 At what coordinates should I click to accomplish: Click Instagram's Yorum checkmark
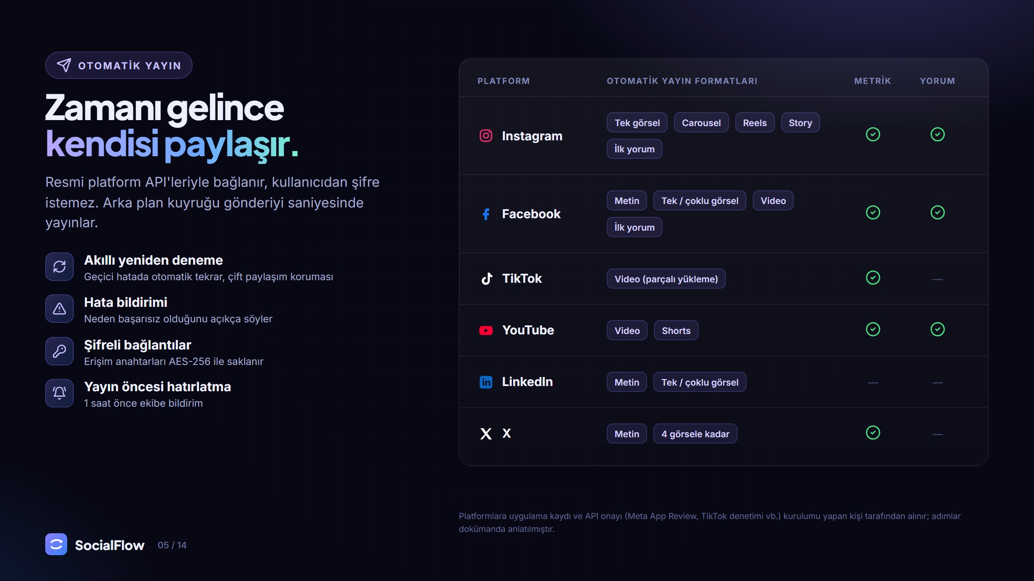point(937,134)
